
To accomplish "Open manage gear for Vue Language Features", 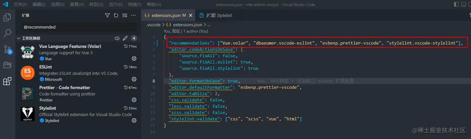I will 134,59.
